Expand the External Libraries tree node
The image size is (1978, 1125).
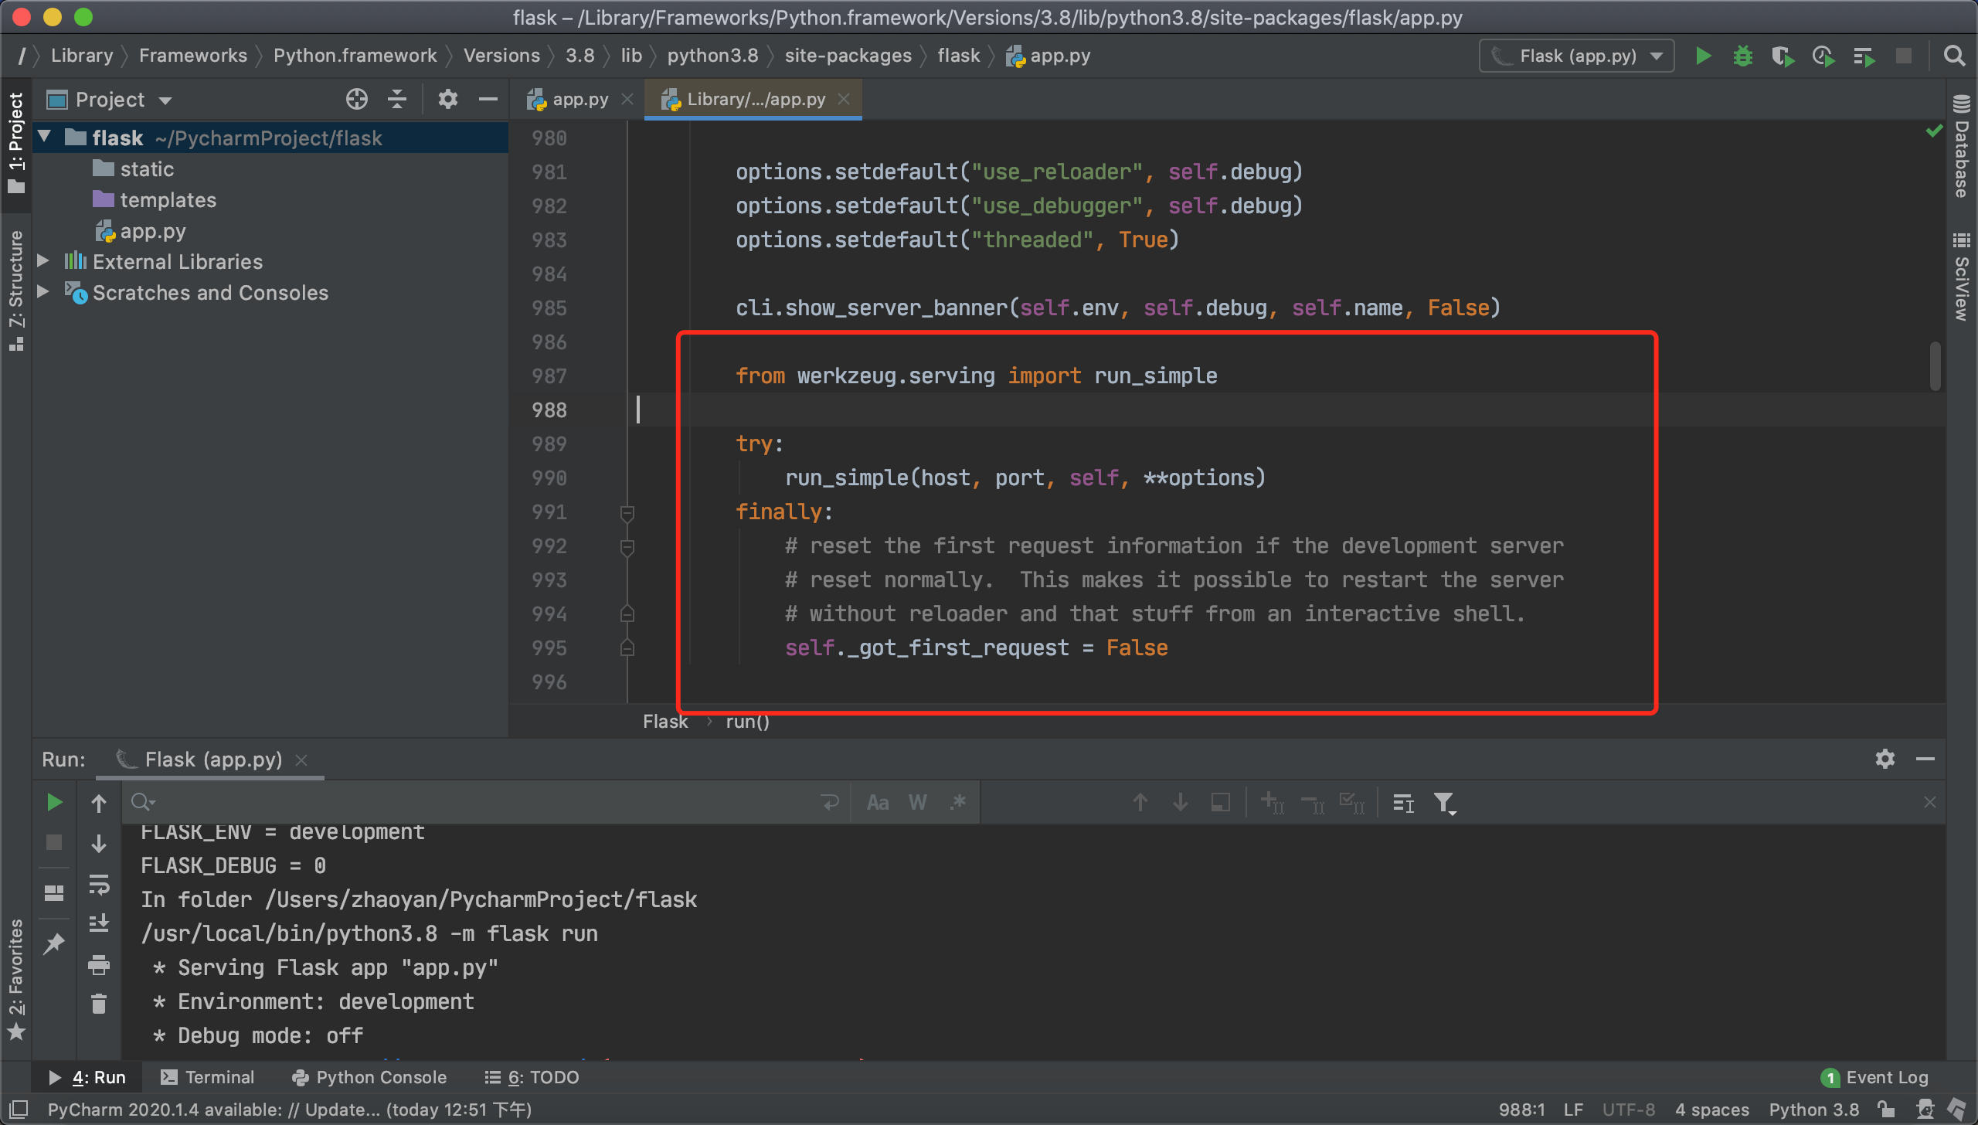point(43,261)
